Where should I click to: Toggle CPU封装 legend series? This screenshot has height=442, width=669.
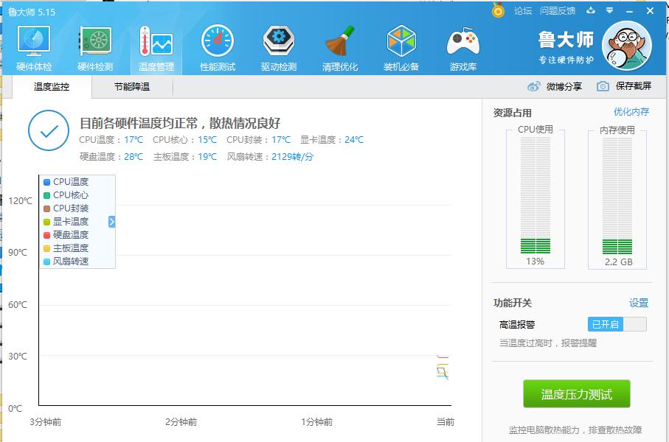pos(66,208)
